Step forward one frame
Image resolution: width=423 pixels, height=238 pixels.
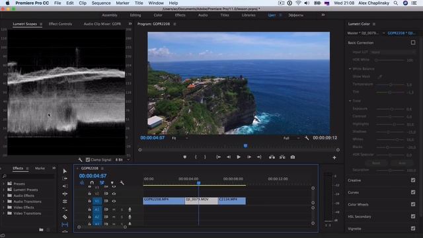[249, 157]
